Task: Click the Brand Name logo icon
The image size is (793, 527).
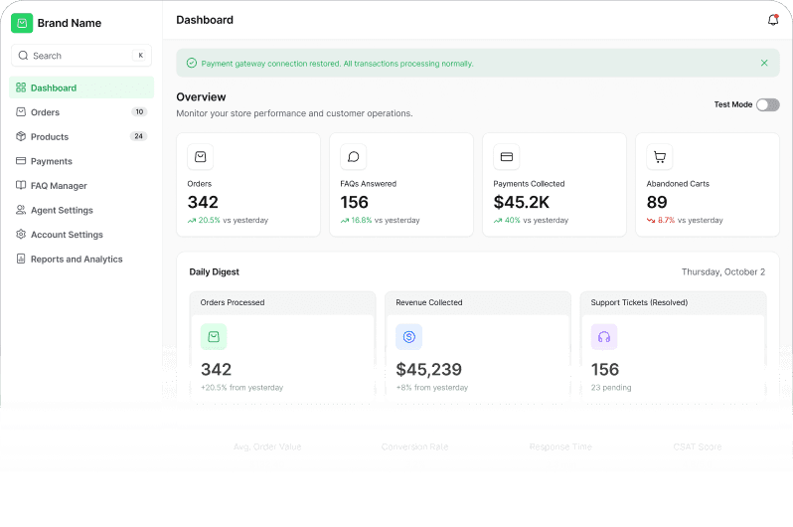Action: pyautogui.click(x=22, y=23)
